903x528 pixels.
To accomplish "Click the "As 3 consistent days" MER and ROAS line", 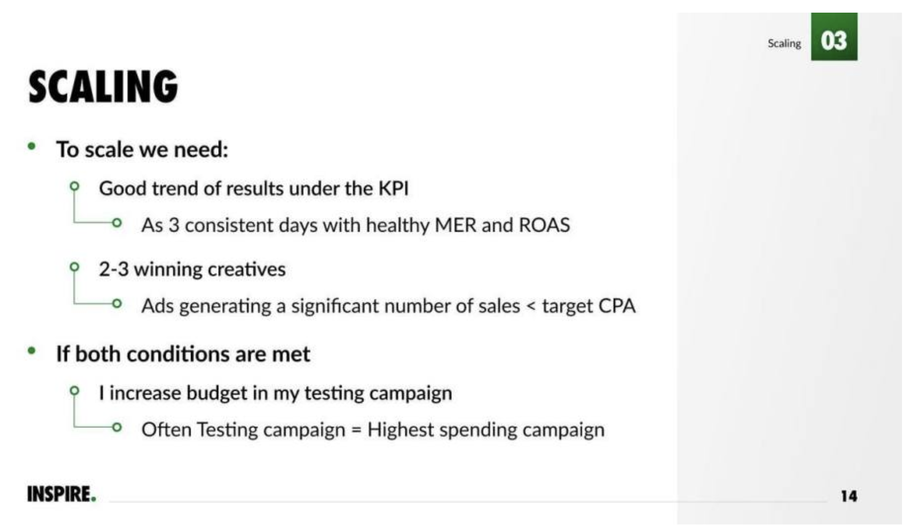I will point(355,226).
